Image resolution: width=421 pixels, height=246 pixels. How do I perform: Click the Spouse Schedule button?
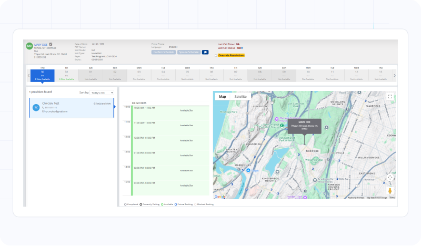(189, 52)
